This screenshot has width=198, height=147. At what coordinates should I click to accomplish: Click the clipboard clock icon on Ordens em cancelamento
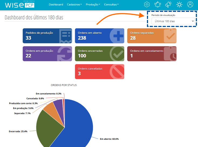pyautogui.click(x=170, y=54)
